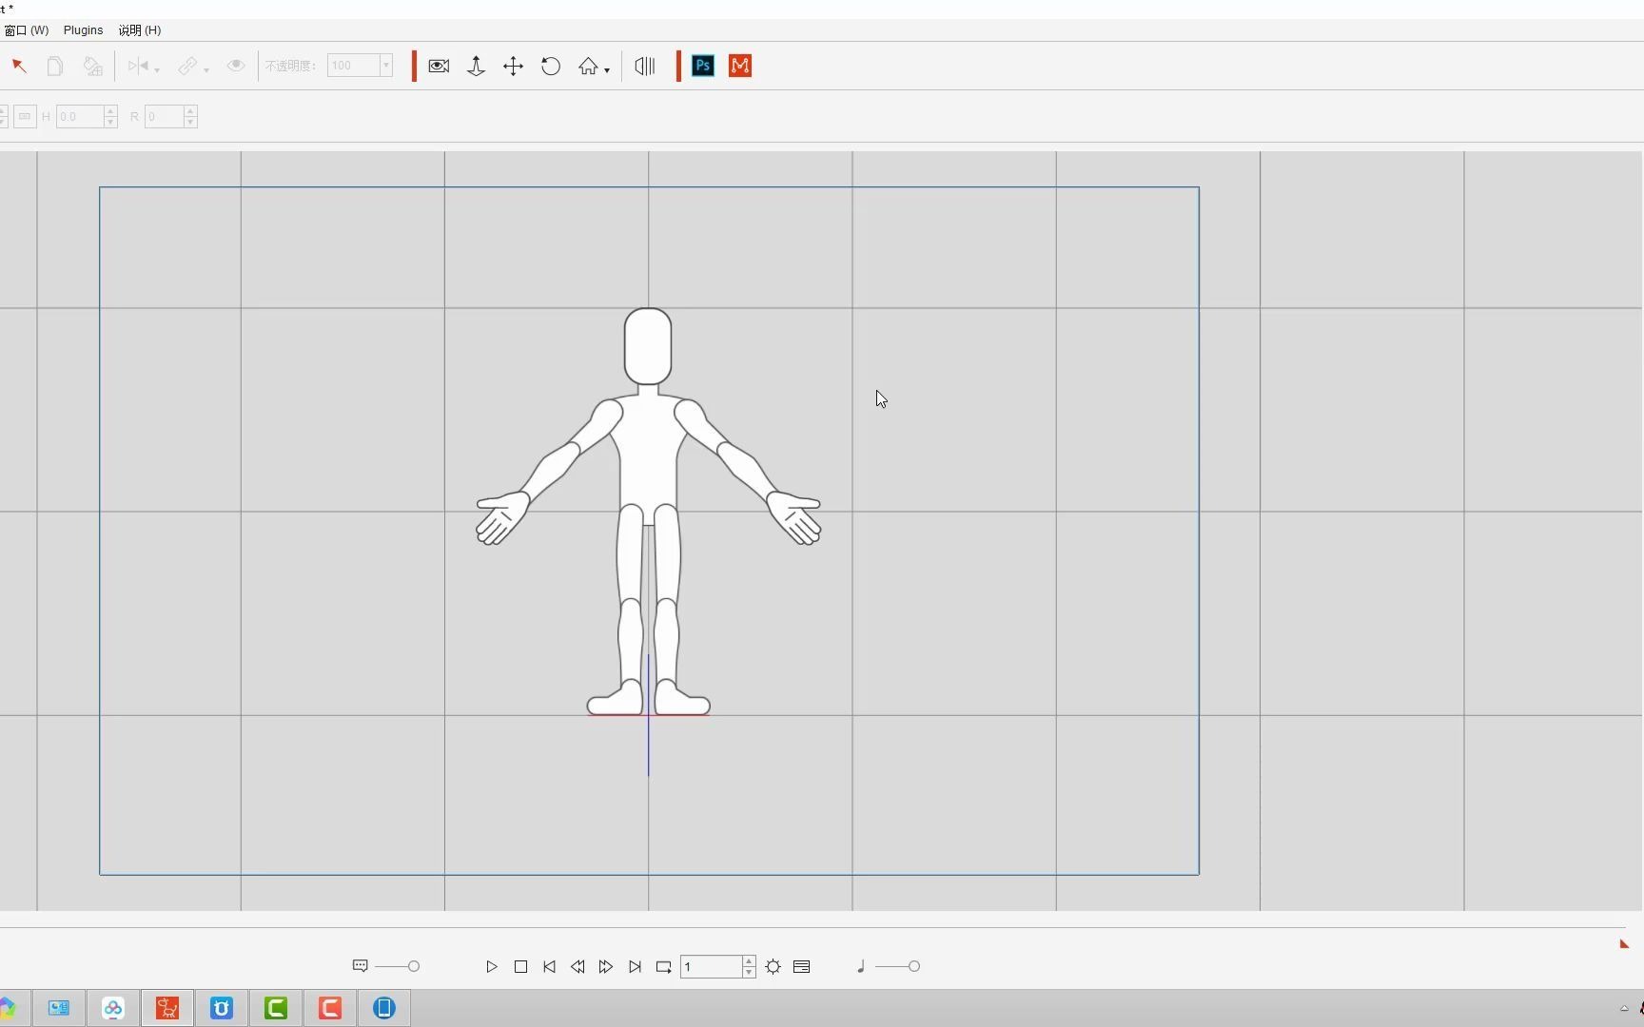1644x1027 pixels.
Task: Jump to the last frame
Action: point(635,966)
